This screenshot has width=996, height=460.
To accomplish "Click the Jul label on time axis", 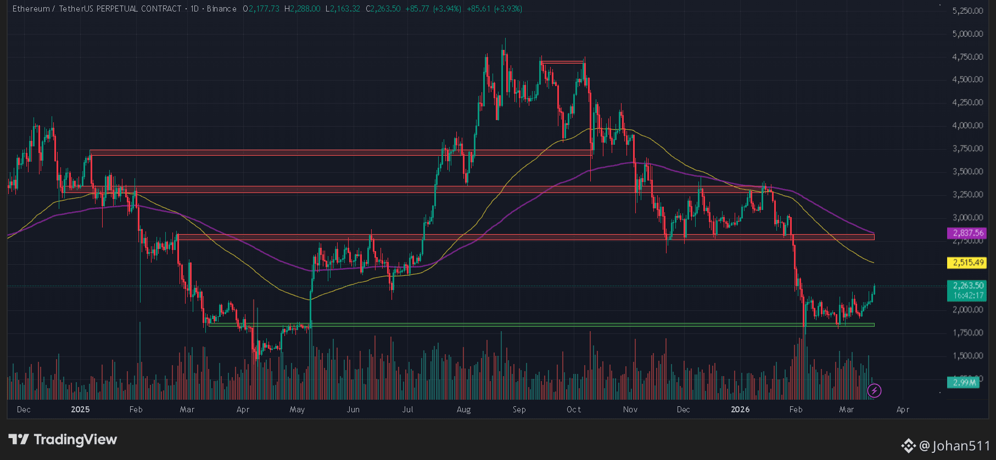I will pyautogui.click(x=407, y=410).
